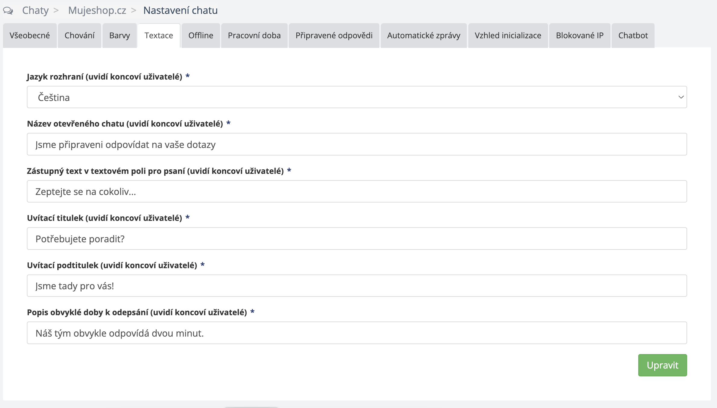The image size is (717, 408).
Task: Select the Vzhled inicializace tab
Action: pos(508,36)
